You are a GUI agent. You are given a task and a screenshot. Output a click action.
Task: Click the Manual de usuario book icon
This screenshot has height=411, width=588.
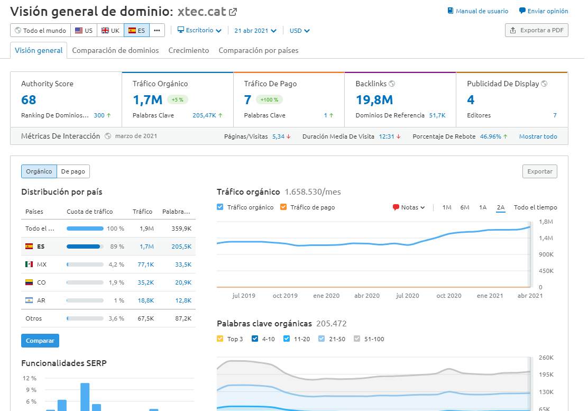[451, 11]
